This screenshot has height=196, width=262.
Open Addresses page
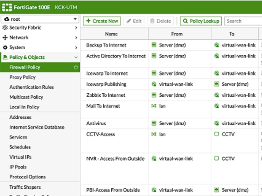coord(20,117)
